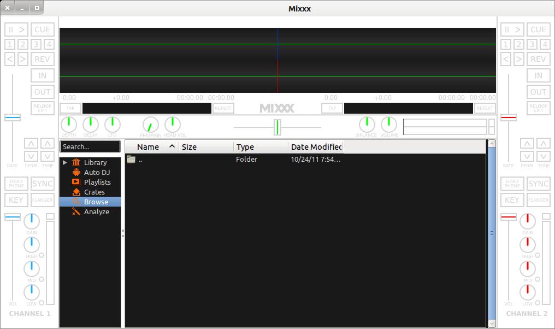The width and height of the screenshot is (555, 329).
Task: Set loop IN on Channel 1
Action: click(43, 75)
